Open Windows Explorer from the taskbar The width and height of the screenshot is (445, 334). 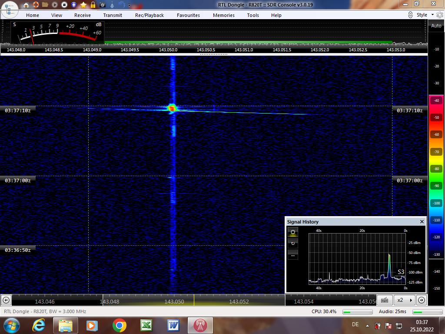[66, 325]
